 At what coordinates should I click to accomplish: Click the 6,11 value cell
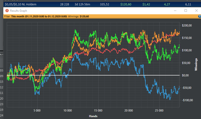pos(188,4)
